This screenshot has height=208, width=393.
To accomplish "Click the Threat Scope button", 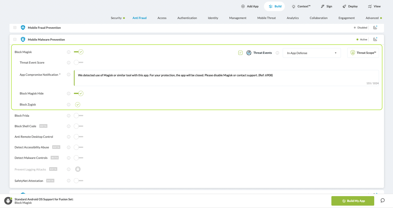I will coord(363,53).
